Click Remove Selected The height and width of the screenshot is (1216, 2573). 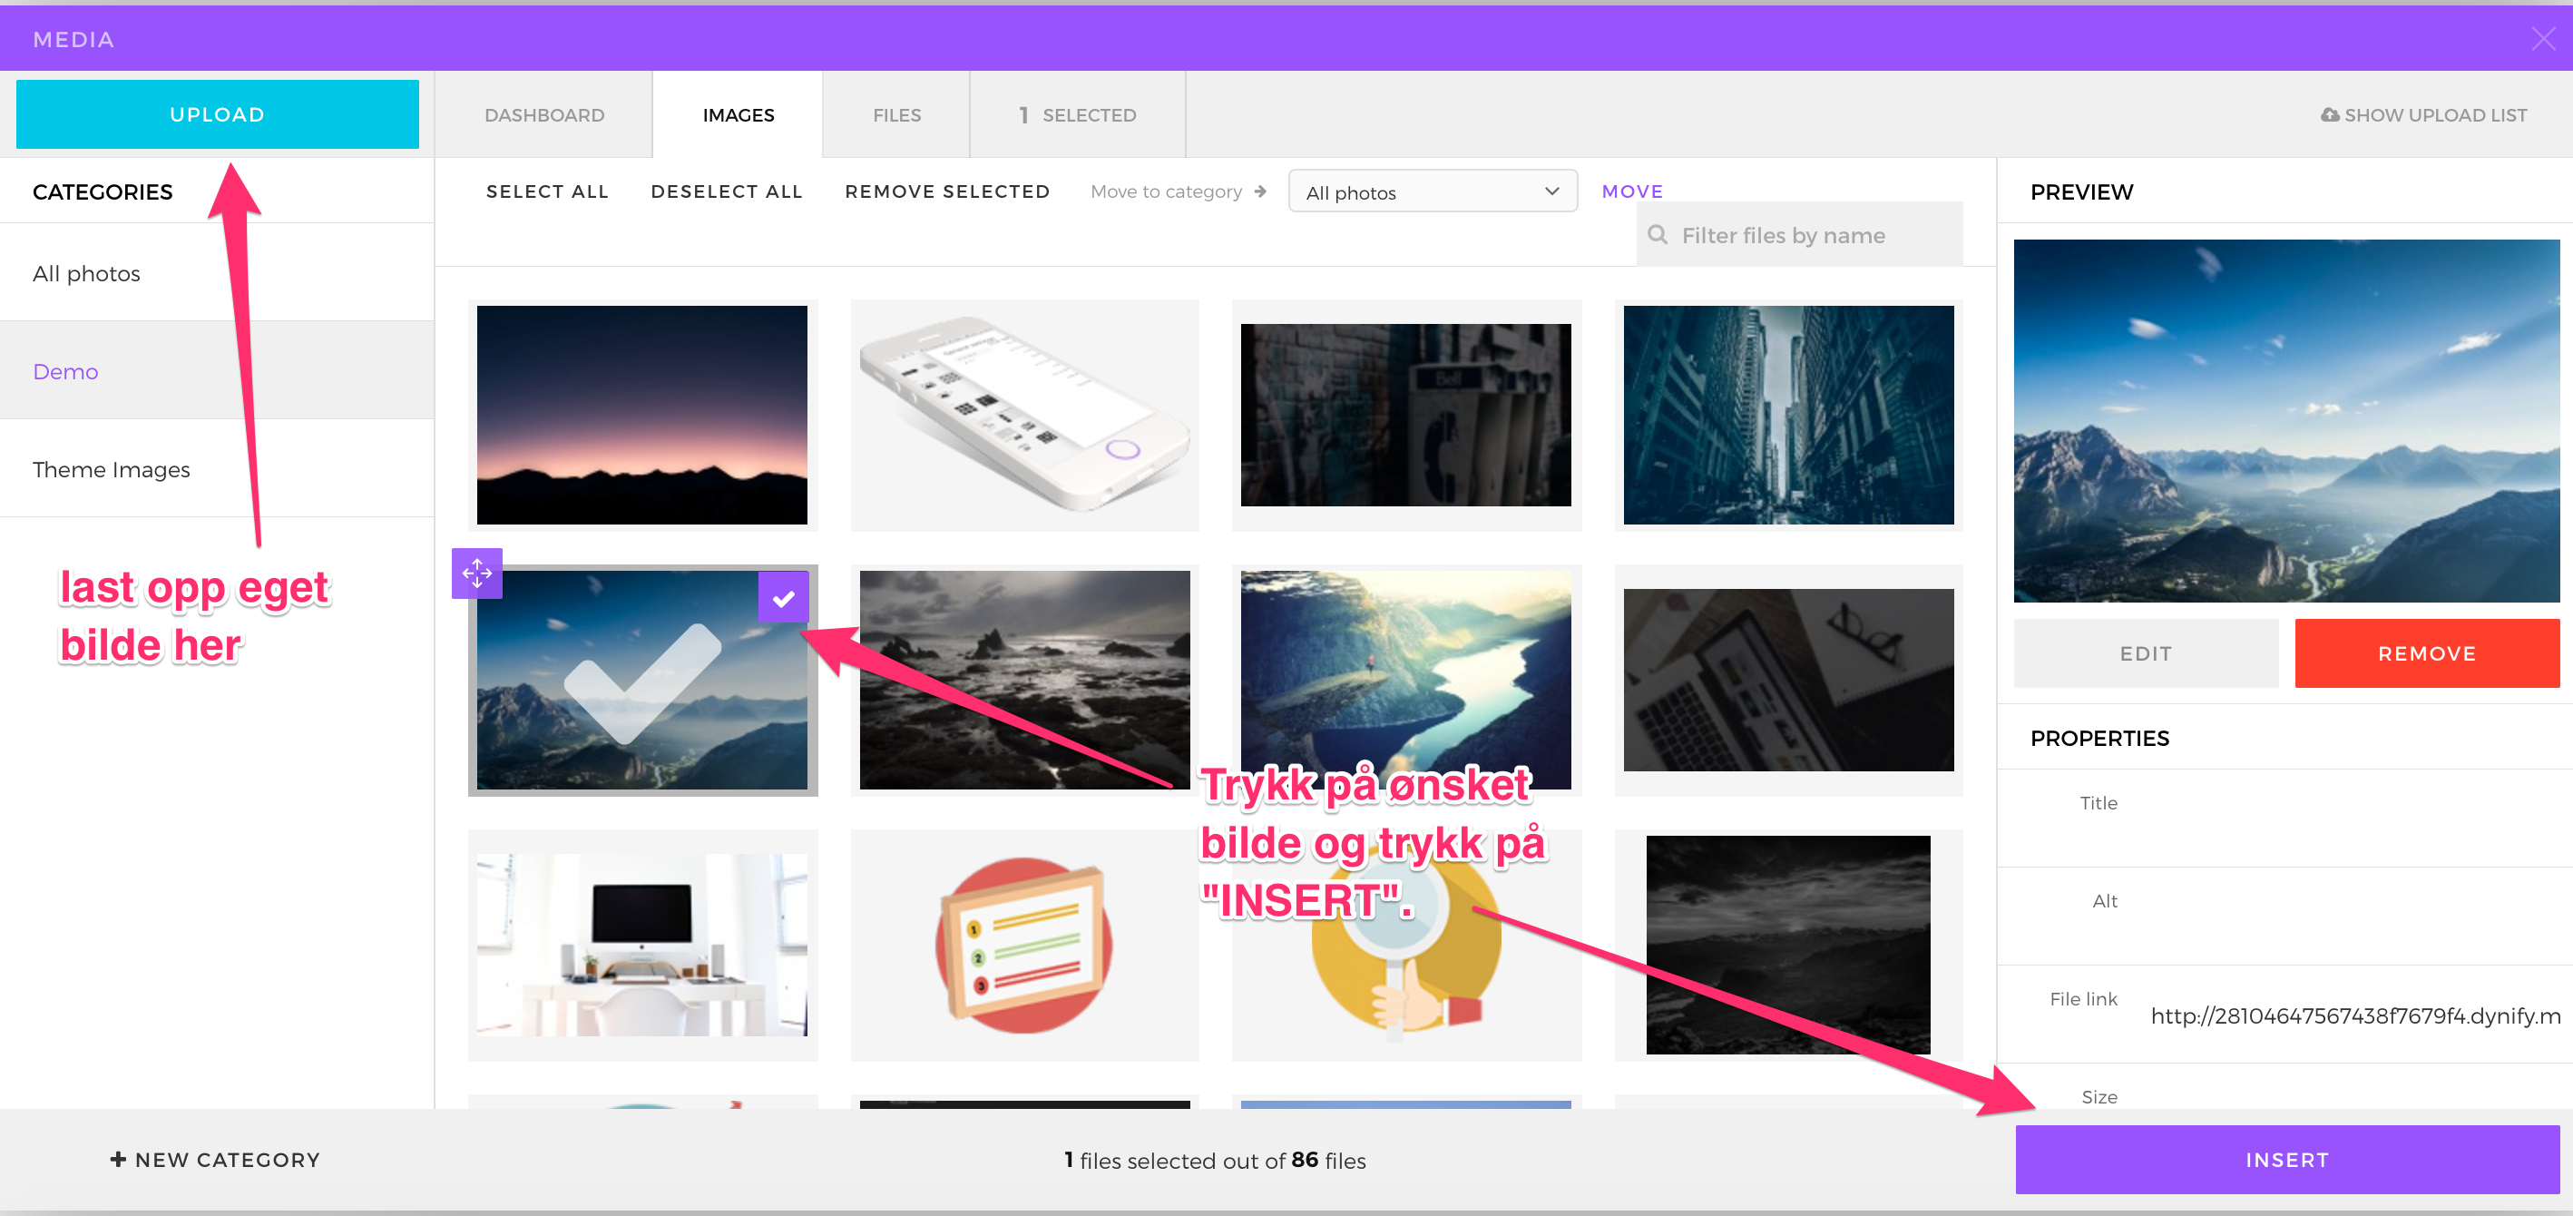[x=947, y=191]
